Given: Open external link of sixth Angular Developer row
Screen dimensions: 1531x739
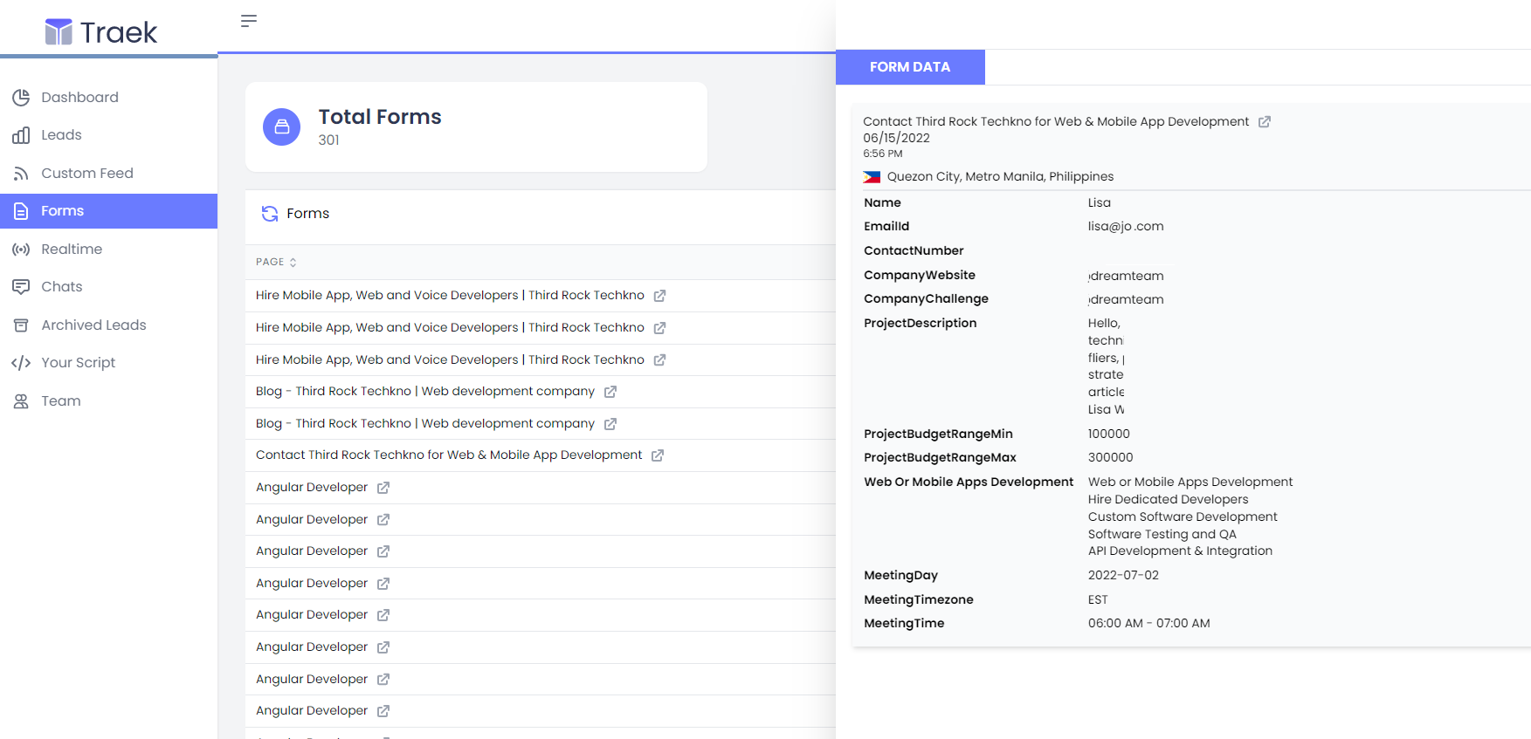Looking at the screenshot, I should tap(383, 647).
